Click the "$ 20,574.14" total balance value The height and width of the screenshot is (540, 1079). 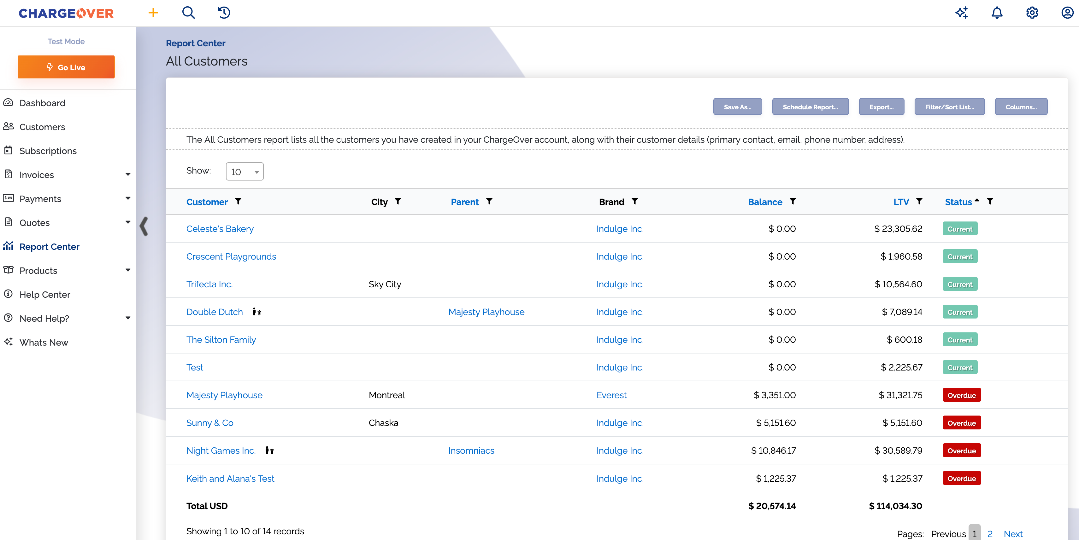[772, 506]
